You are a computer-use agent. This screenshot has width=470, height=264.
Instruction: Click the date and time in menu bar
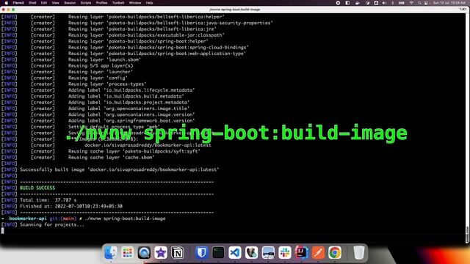point(449,3)
